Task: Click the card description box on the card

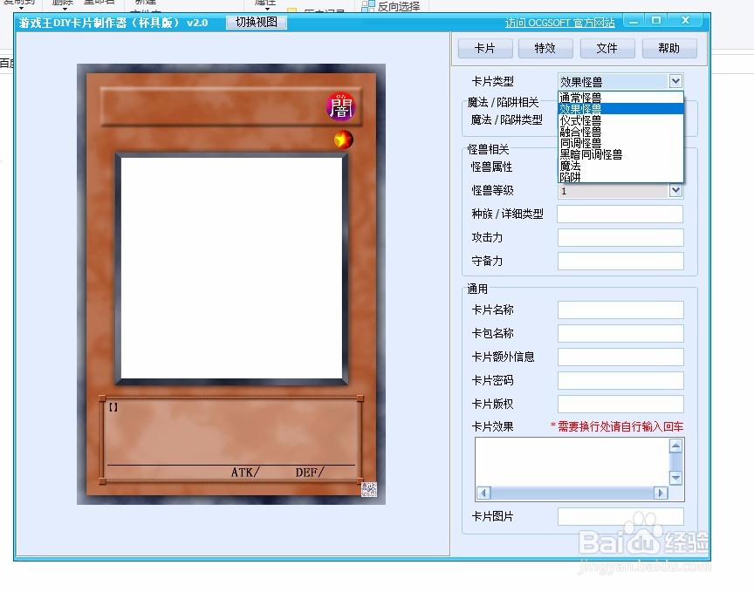Action: pyautogui.click(x=231, y=439)
